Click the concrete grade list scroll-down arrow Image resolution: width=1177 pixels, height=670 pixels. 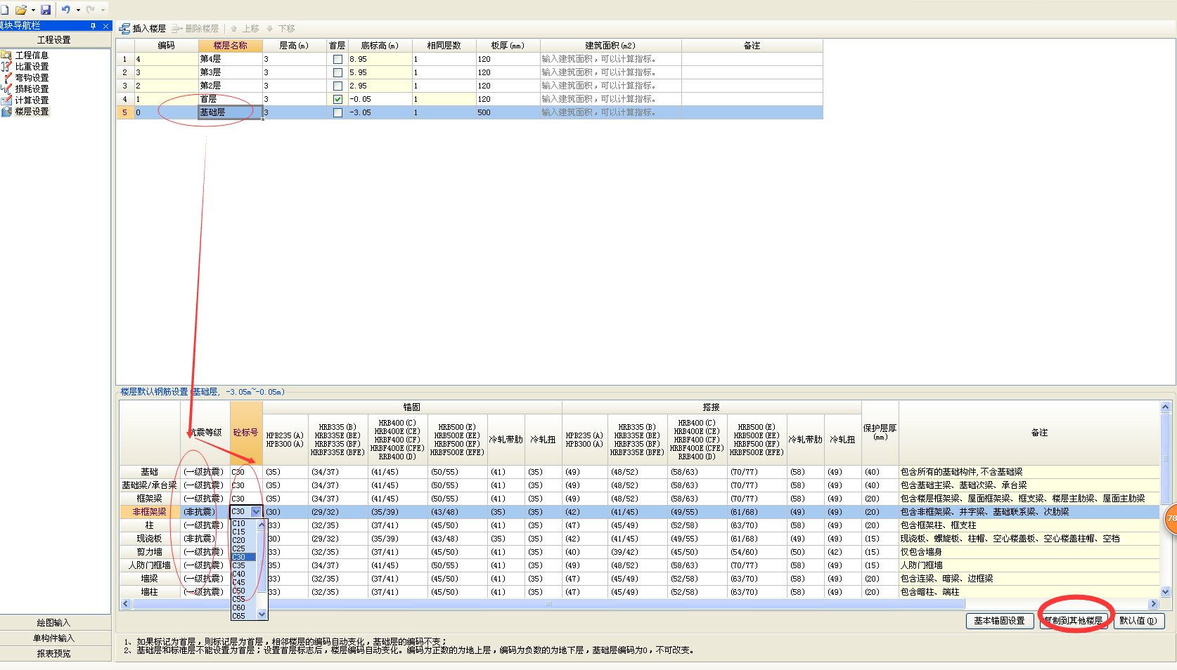pyautogui.click(x=262, y=615)
